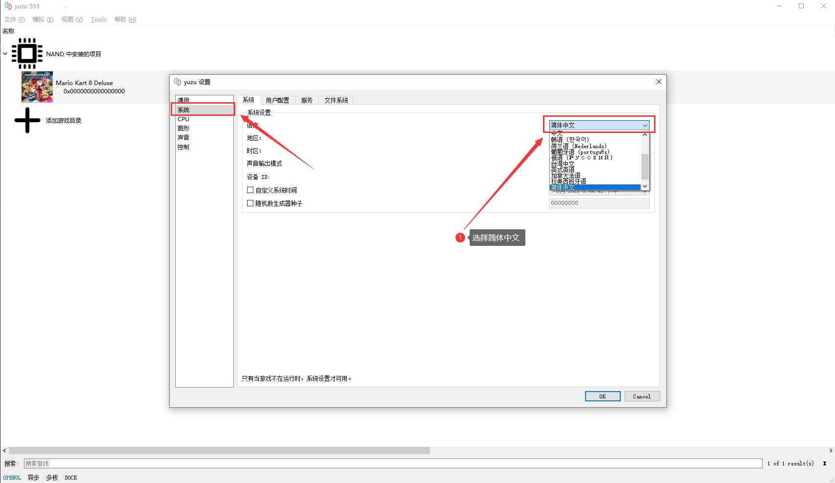The width and height of the screenshot is (835, 483).
Task: Choose highlighted 简体中文 in the language list
Action: [595, 187]
